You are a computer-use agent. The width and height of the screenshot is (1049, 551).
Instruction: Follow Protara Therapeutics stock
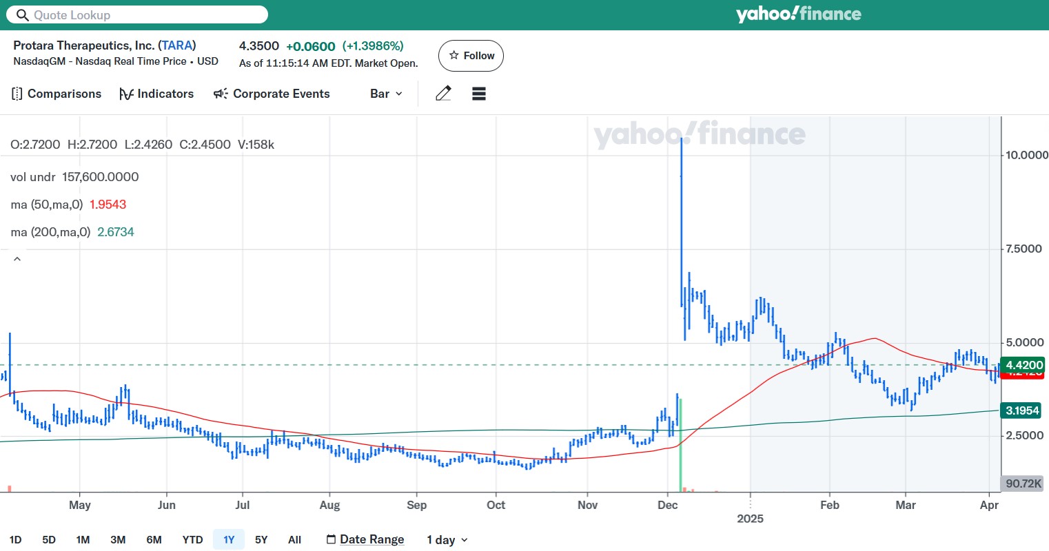(471, 56)
